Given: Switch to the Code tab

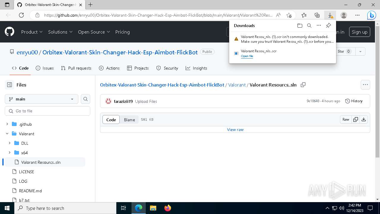Looking at the screenshot, I should click(x=20, y=68).
